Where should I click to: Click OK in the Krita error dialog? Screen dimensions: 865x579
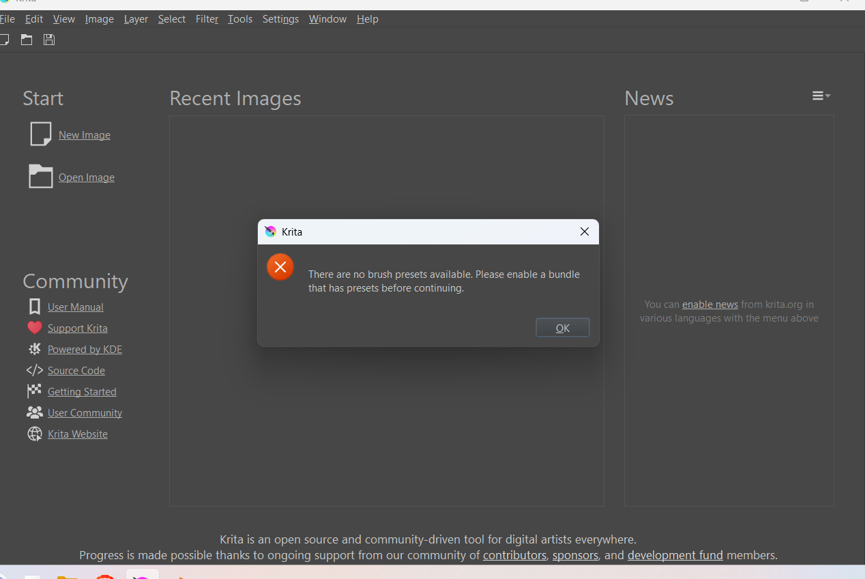(x=563, y=328)
